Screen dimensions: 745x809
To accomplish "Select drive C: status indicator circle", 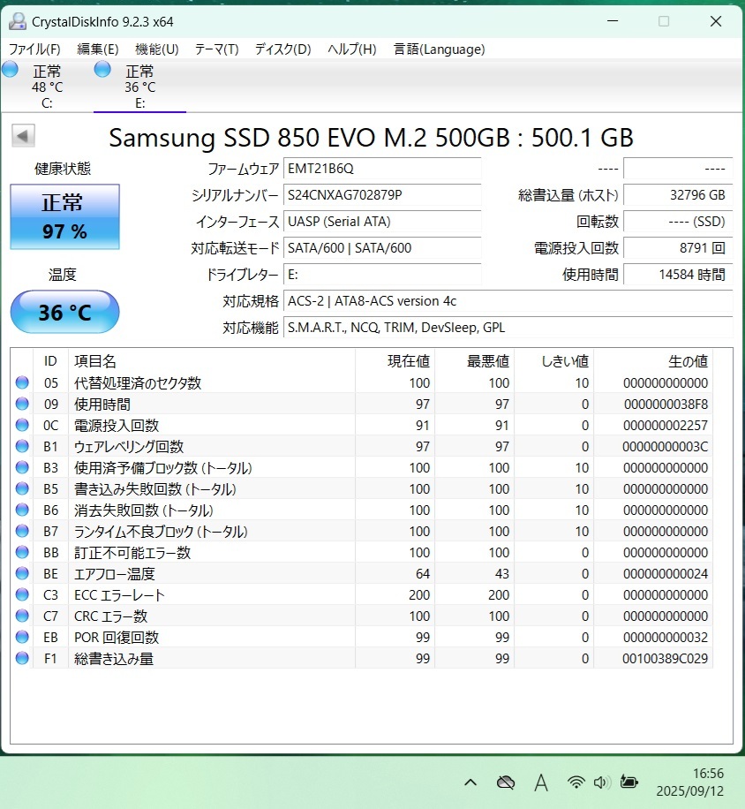I will point(10,69).
